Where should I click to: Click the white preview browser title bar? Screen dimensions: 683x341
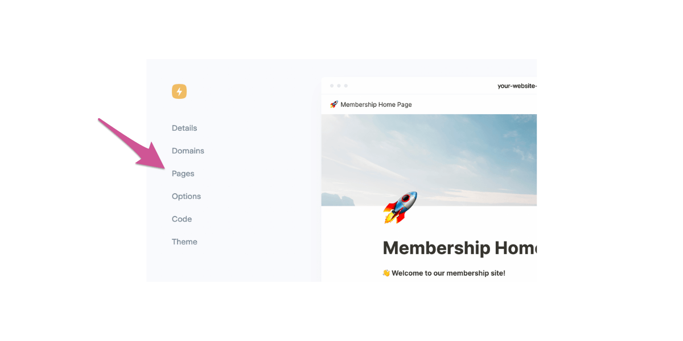(x=429, y=86)
